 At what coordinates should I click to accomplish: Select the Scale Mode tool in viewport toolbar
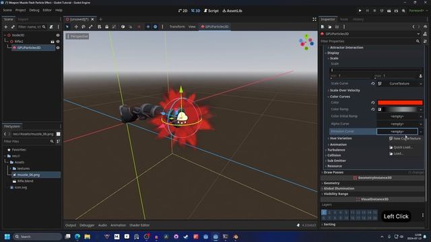pos(90,27)
